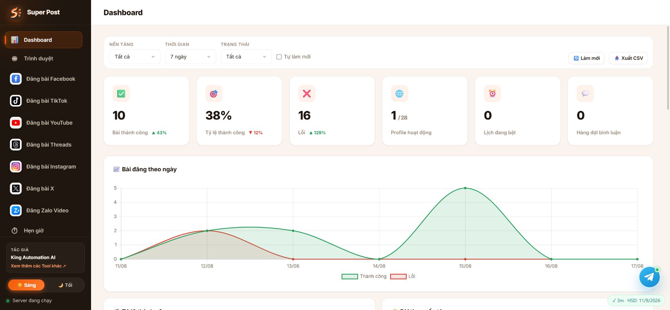Click the 129% error increase indicator
The height and width of the screenshot is (310, 670).
[x=318, y=133]
